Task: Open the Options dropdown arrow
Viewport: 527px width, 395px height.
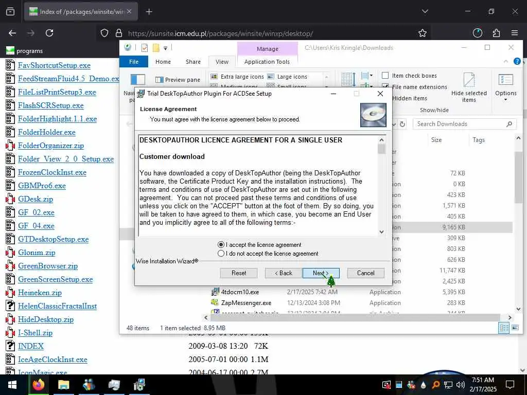Action: tap(505, 100)
